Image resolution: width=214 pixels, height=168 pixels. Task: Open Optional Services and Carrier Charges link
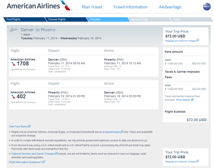tap(33, 154)
